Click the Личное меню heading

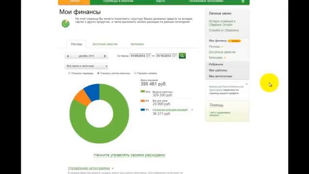pos(220,14)
